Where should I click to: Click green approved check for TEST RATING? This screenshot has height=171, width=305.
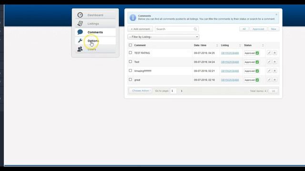[257, 53]
